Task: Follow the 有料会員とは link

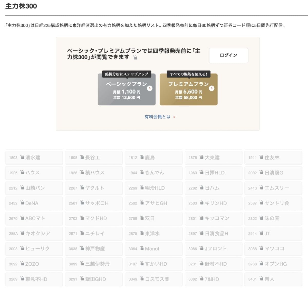Action: click(160, 117)
